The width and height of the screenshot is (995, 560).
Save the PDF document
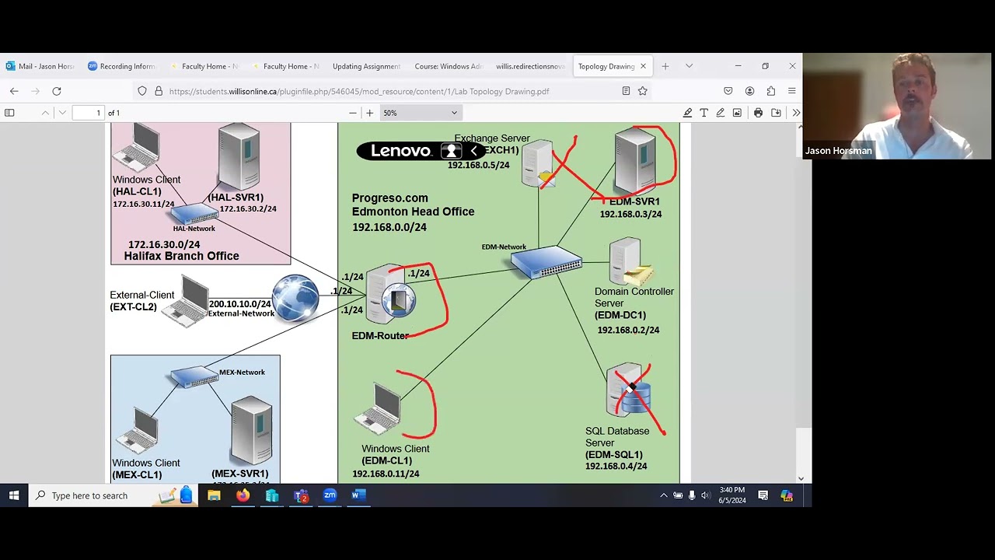tap(776, 113)
